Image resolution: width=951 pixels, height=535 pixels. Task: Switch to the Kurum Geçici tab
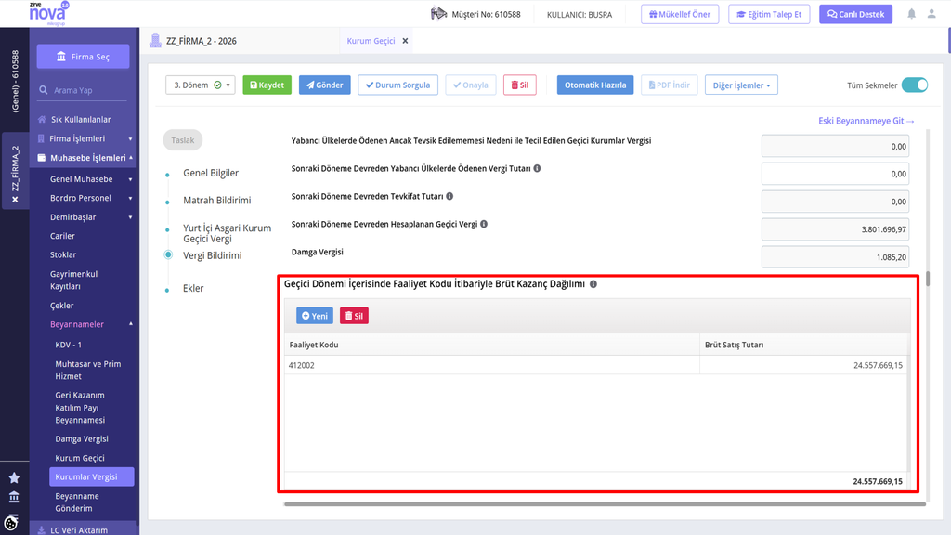click(x=371, y=41)
